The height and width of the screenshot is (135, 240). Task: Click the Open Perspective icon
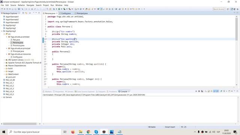[x=228, y=9]
